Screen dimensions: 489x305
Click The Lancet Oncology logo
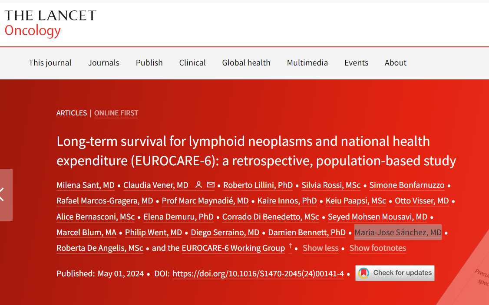(x=50, y=23)
